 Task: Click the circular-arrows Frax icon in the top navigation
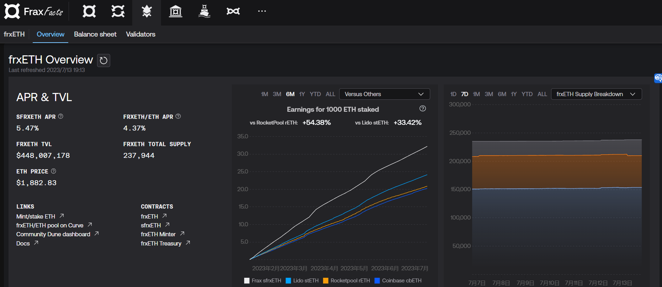tap(118, 12)
